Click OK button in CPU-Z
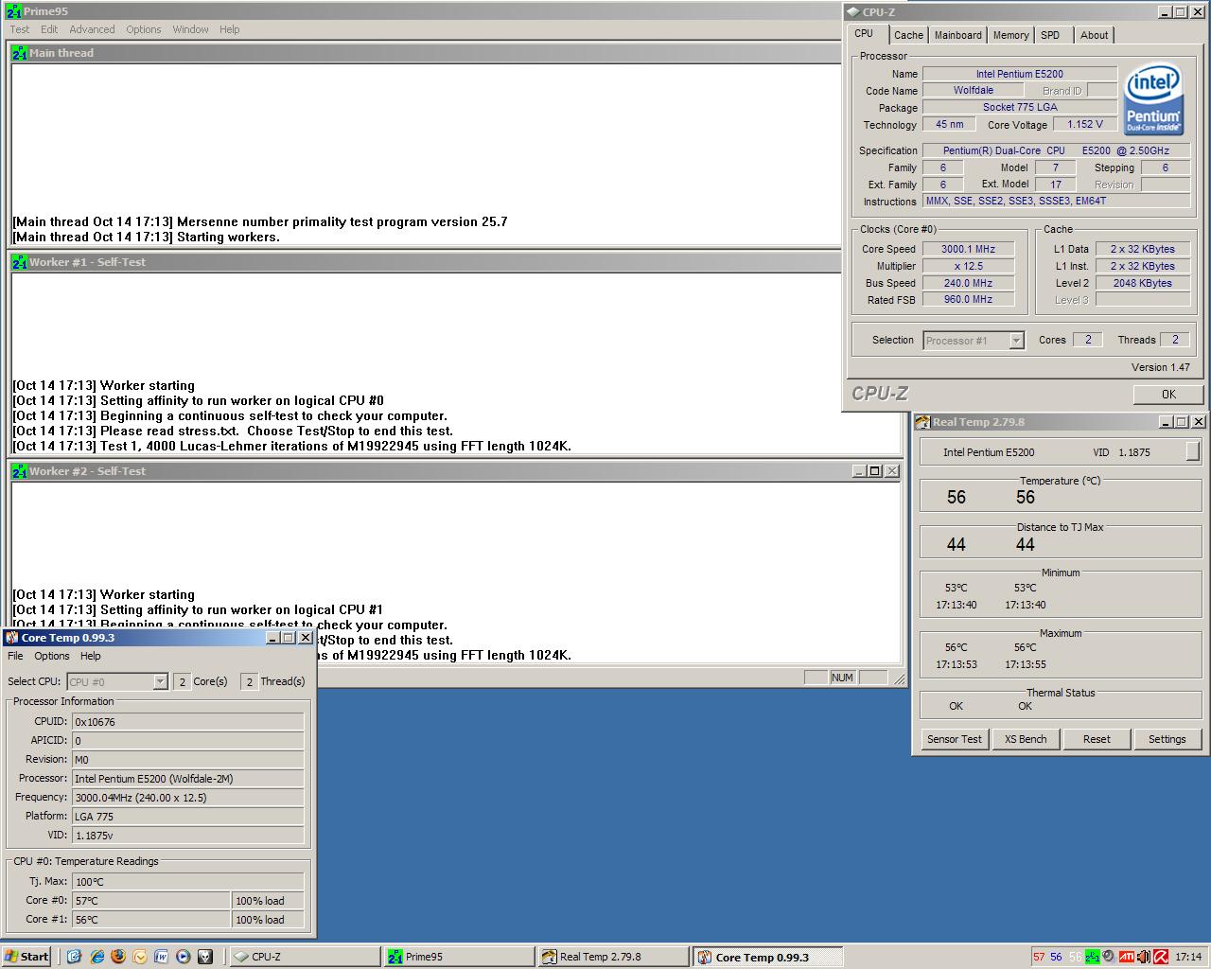This screenshot has width=1211, height=969. pos(1168,395)
